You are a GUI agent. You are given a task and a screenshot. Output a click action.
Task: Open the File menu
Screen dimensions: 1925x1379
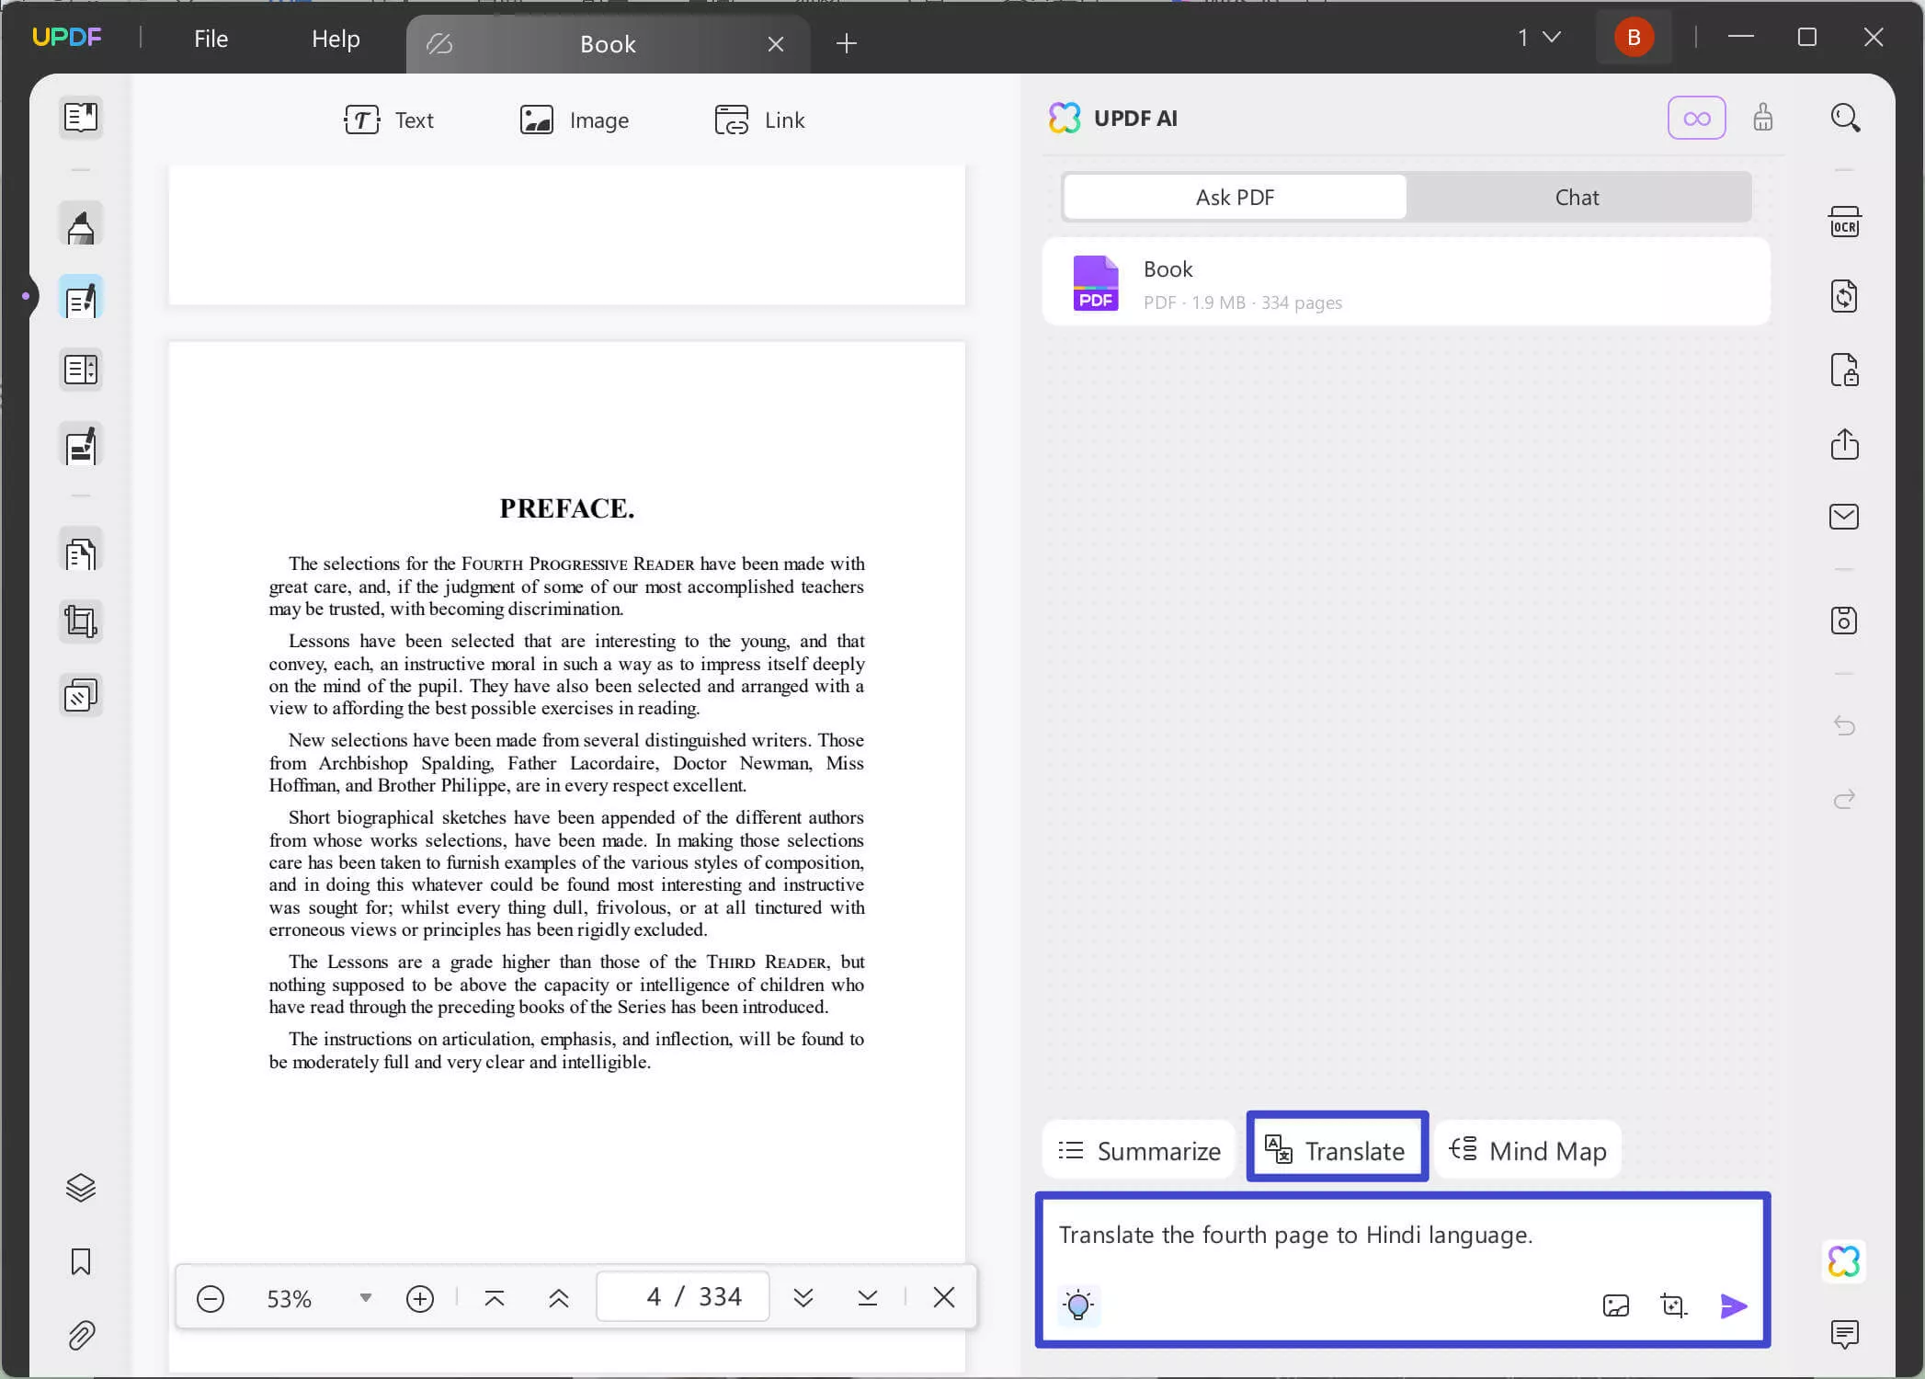(x=211, y=39)
